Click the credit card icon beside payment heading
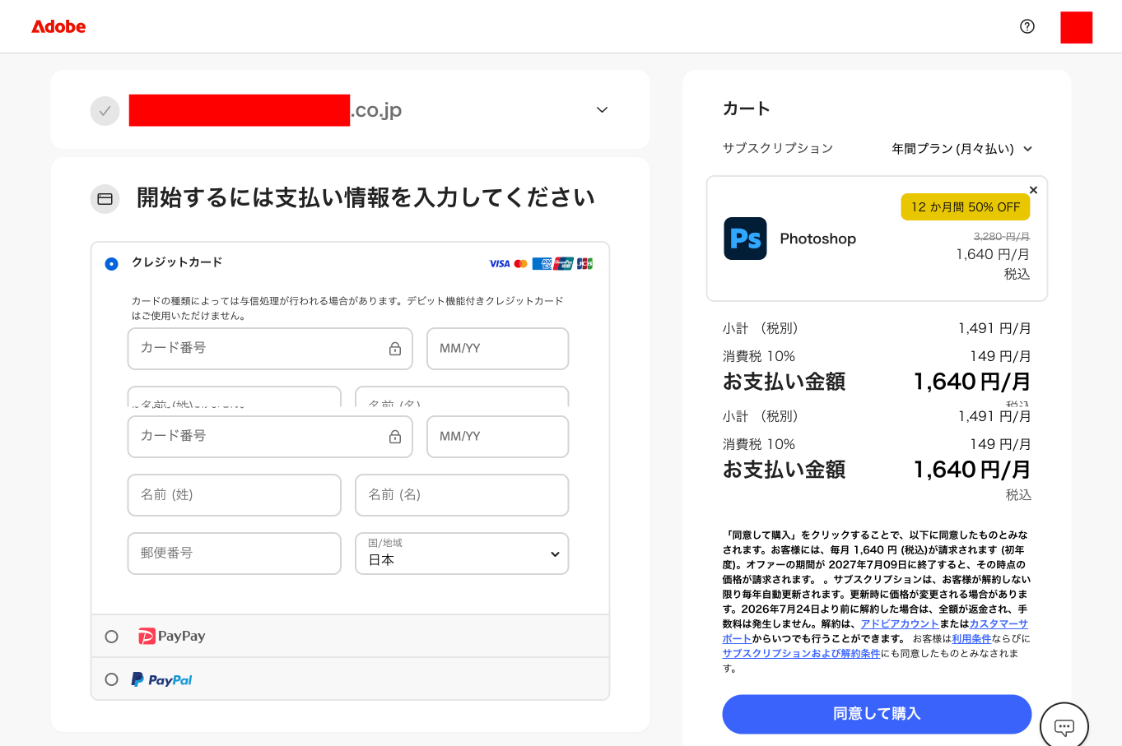This screenshot has width=1122, height=746. [105, 198]
